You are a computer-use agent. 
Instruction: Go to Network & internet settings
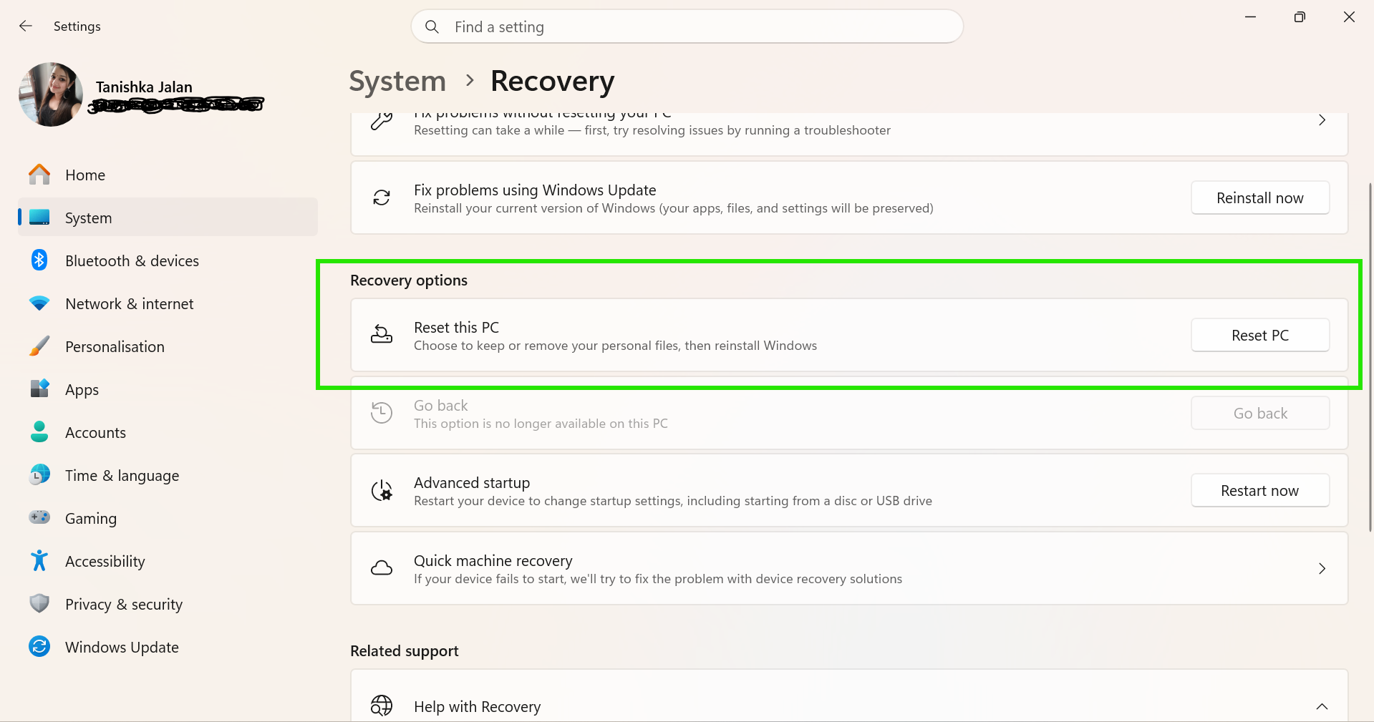tap(168, 303)
